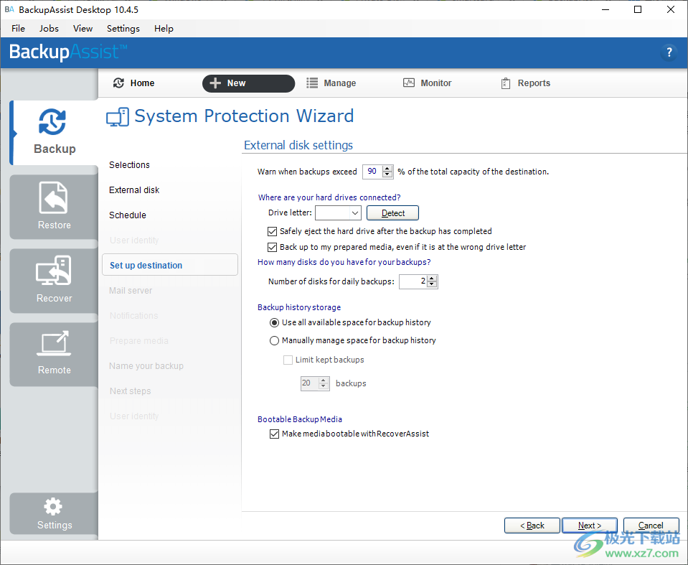The image size is (688, 565).
Task: Click the BA app icon in title bar
Action: (x=9, y=9)
